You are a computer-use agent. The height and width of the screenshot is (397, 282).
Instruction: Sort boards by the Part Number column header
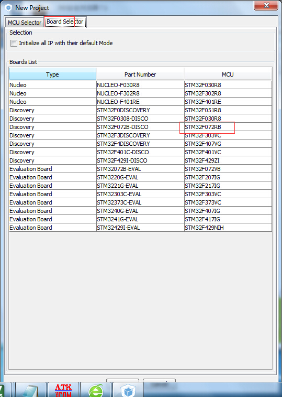click(140, 74)
